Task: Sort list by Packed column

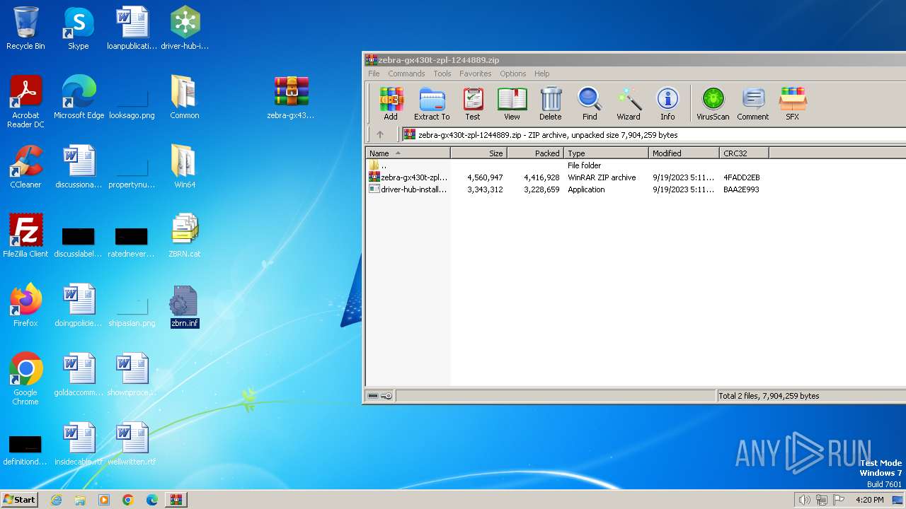Action: click(x=535, y=153)
